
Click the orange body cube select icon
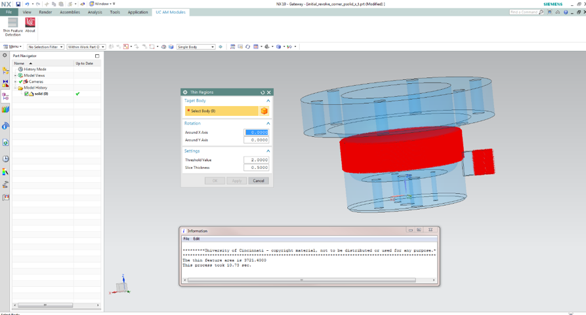tap(264, 111)
